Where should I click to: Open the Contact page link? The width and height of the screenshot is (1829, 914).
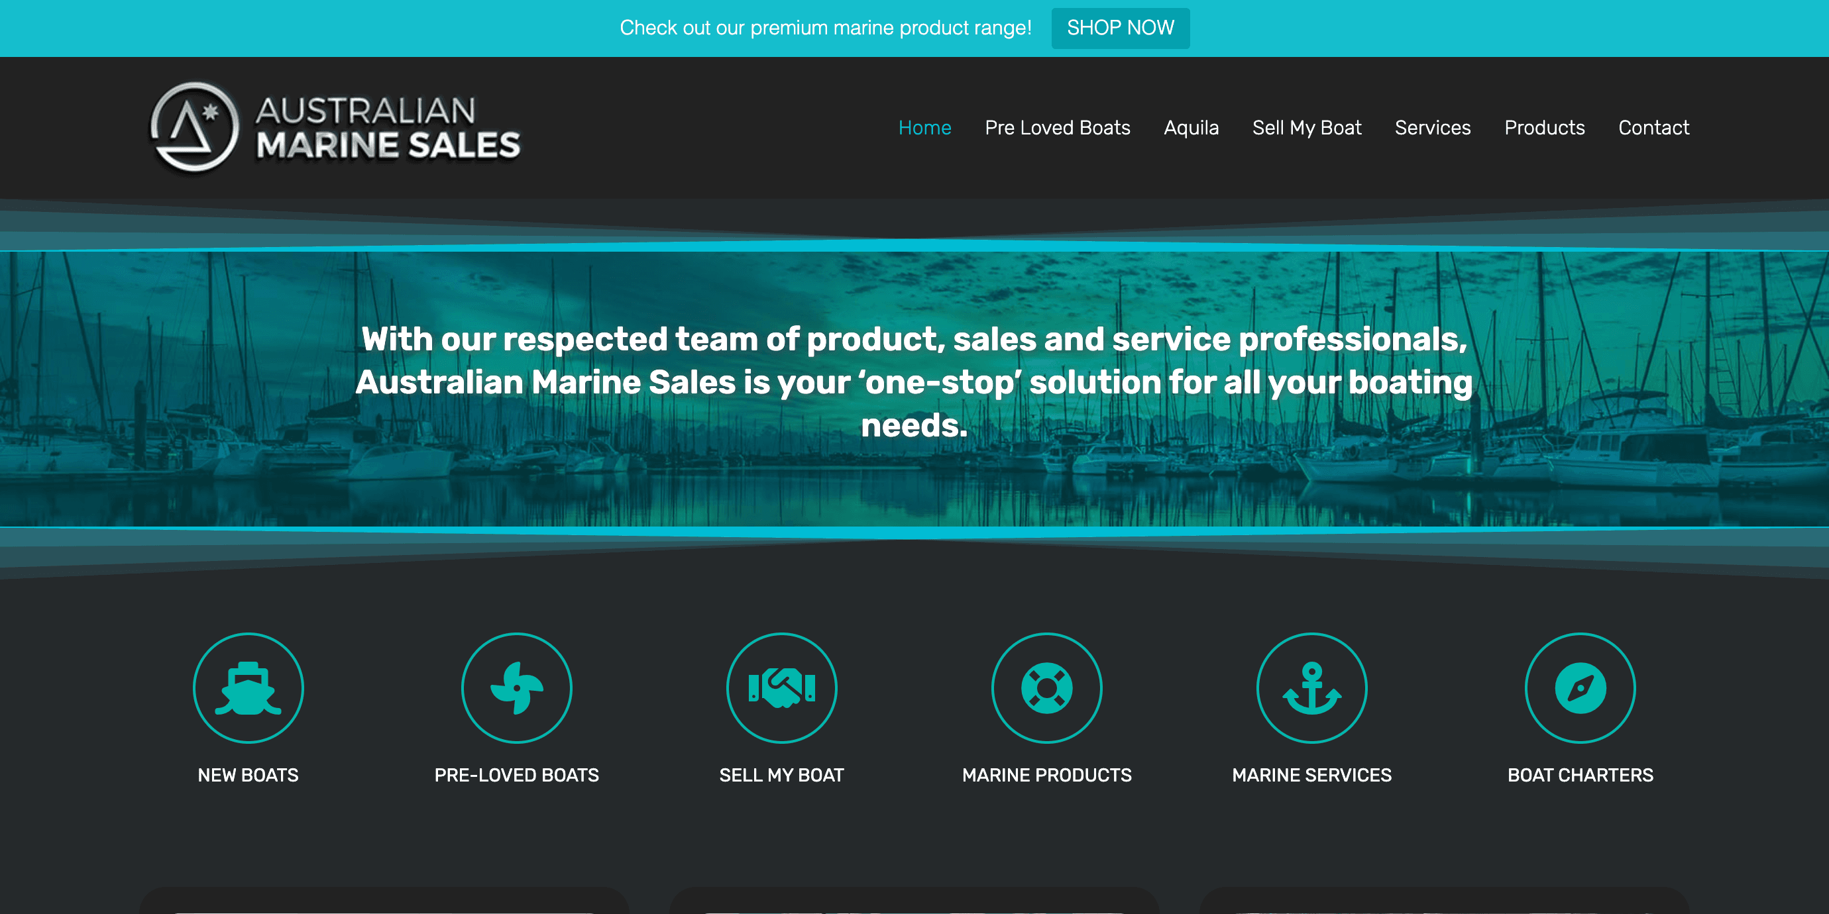pos(1653,128)
